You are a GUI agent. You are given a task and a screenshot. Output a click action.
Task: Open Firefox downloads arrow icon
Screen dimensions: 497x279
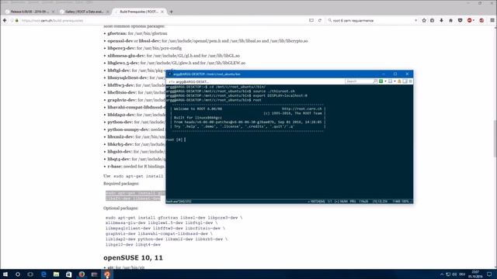pyautogui.click(x=441, y=20)
